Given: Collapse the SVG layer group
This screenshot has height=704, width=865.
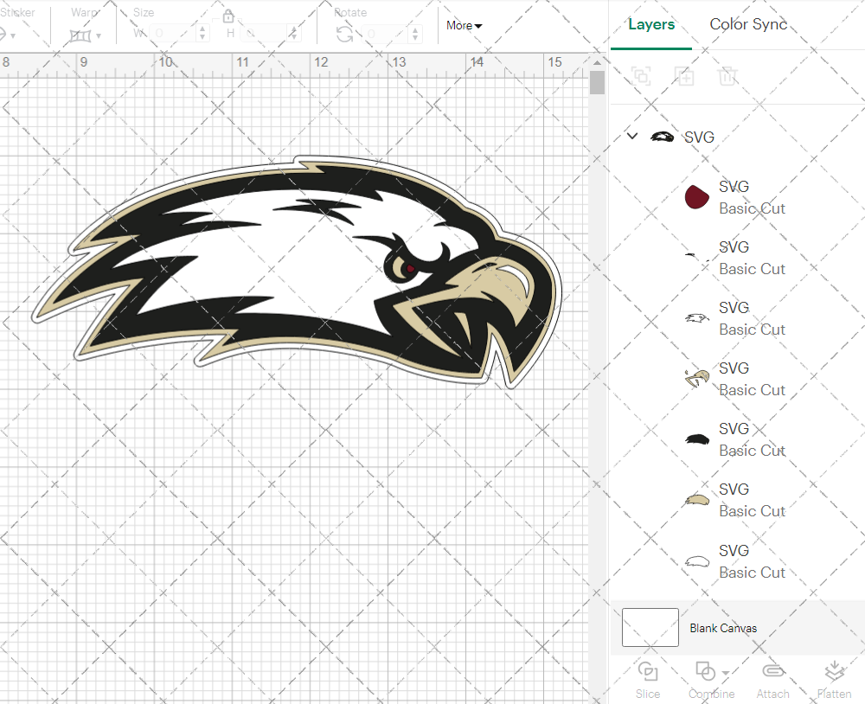Looking at the screenshot, I should pyautogui.click(x=631, y=136).
